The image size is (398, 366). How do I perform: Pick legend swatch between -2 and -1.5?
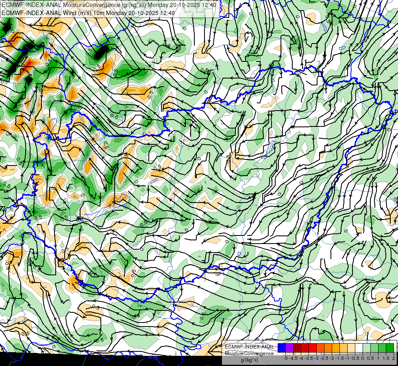tap(336, 348)
